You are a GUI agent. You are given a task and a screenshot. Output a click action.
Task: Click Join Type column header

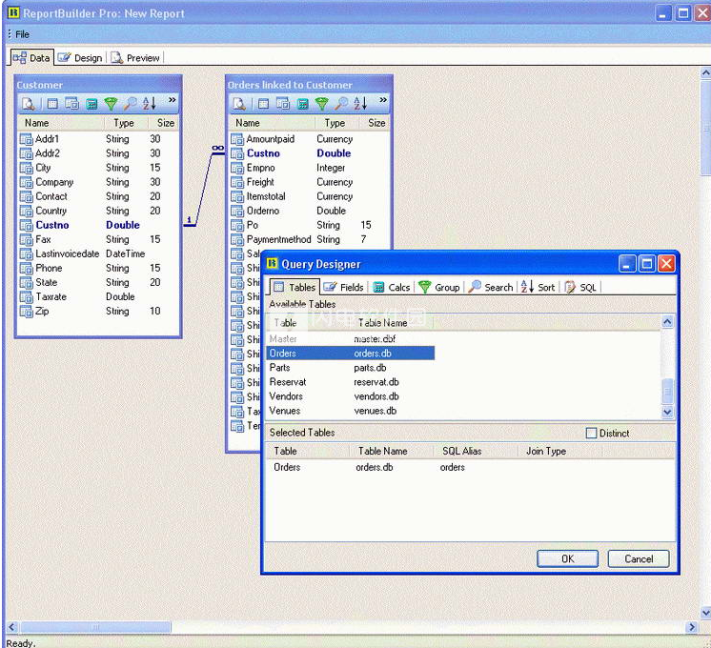pyautogui.click(x=559, y=451)
